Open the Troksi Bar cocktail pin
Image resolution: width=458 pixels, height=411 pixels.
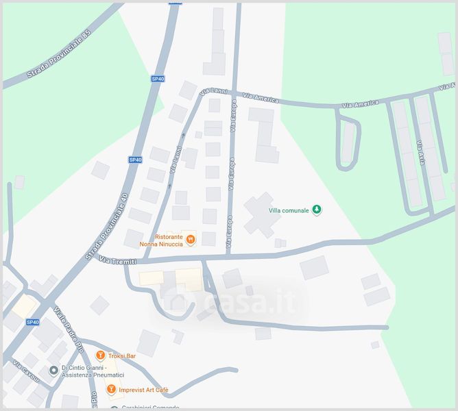[x=100, y=356]
